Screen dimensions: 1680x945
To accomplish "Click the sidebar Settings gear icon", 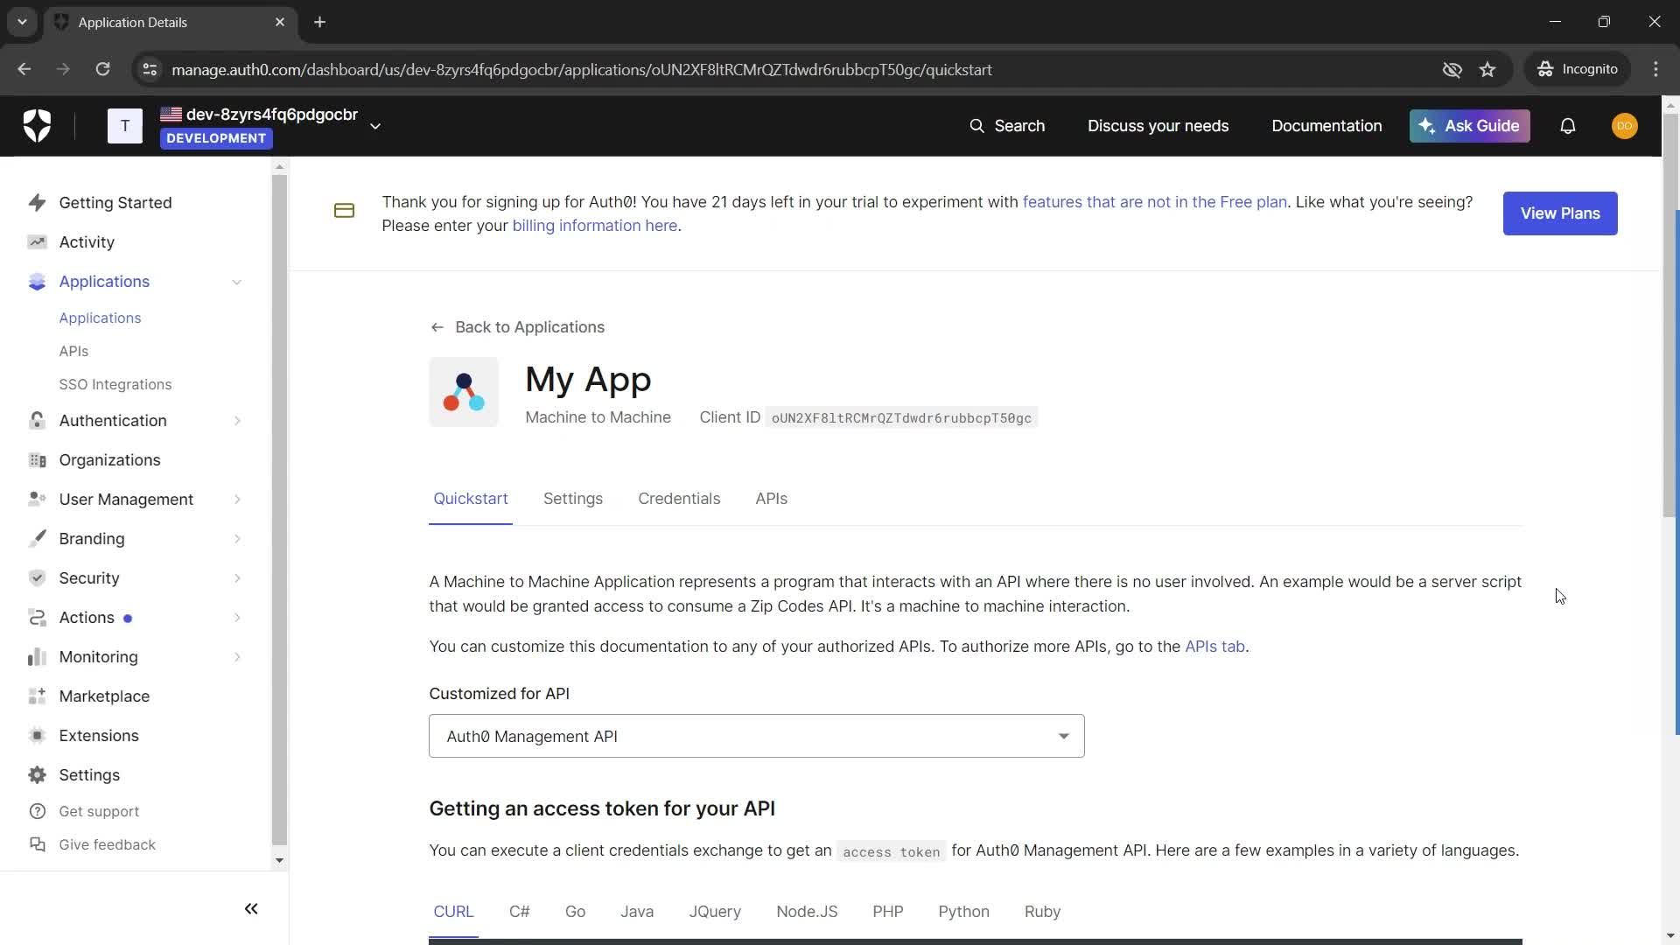I will [x=37, y=775].
